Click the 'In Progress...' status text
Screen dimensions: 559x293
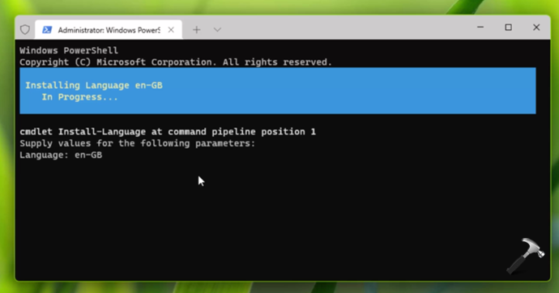[x=80, y=97]
